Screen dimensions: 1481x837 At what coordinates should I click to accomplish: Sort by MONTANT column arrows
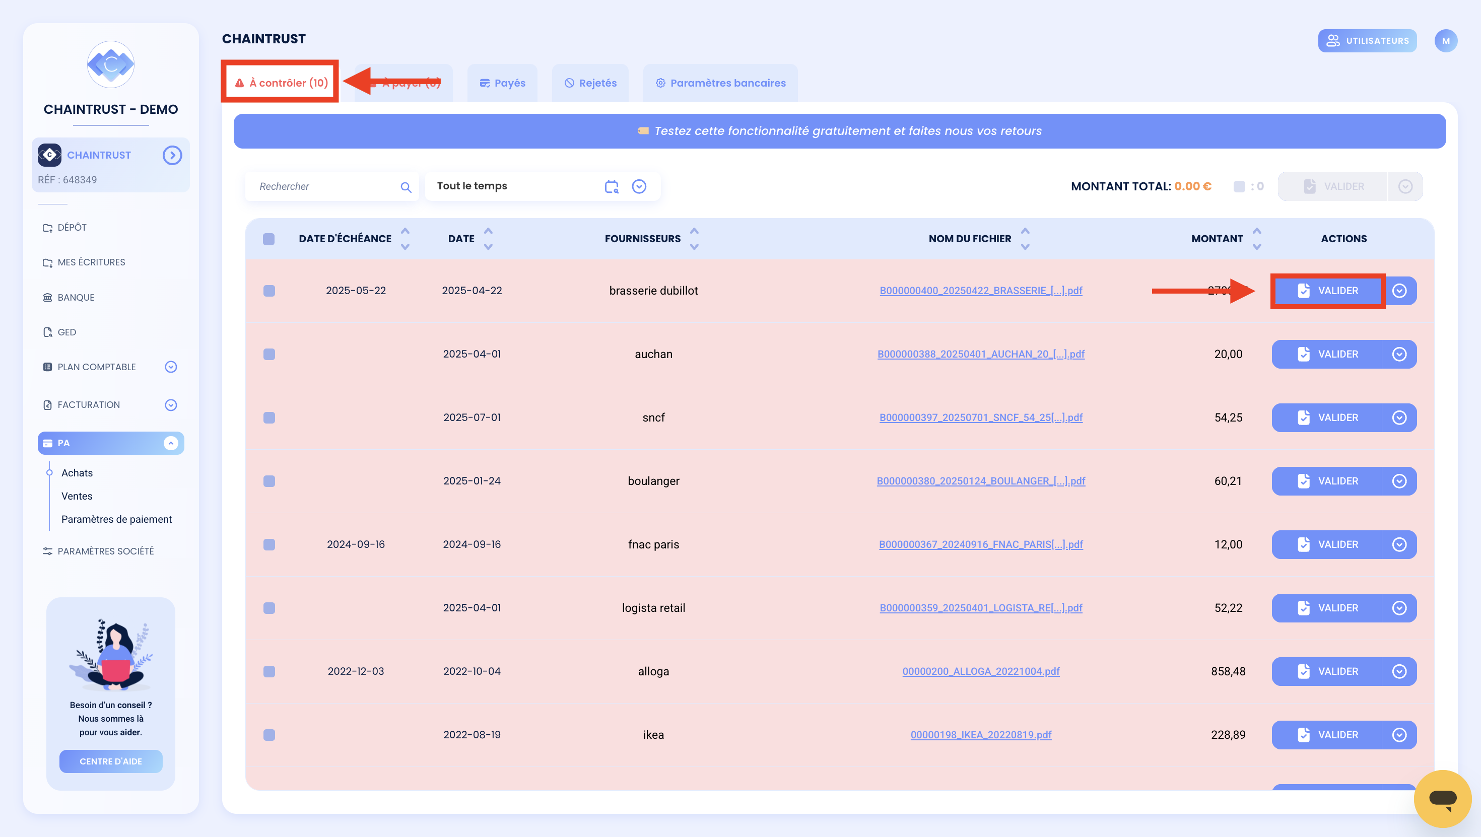coord(1257,239)
